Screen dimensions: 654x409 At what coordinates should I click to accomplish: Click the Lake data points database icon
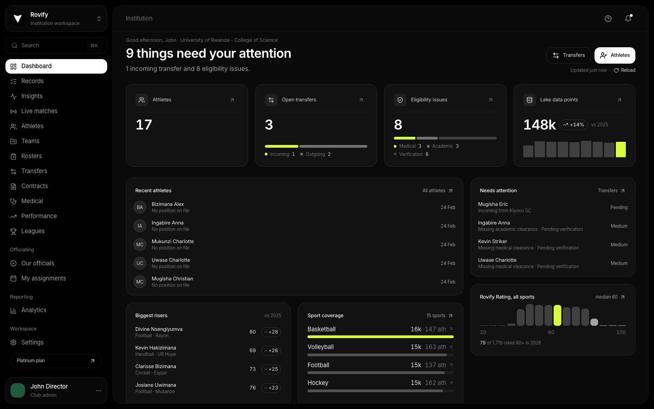click(x=530, y=100)
